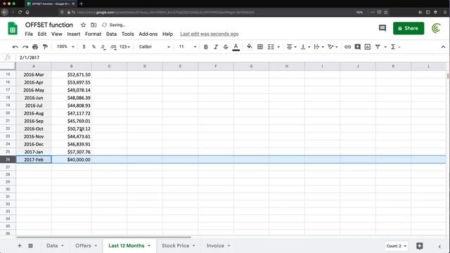Open the Edit menu

(x=42, y=34)
